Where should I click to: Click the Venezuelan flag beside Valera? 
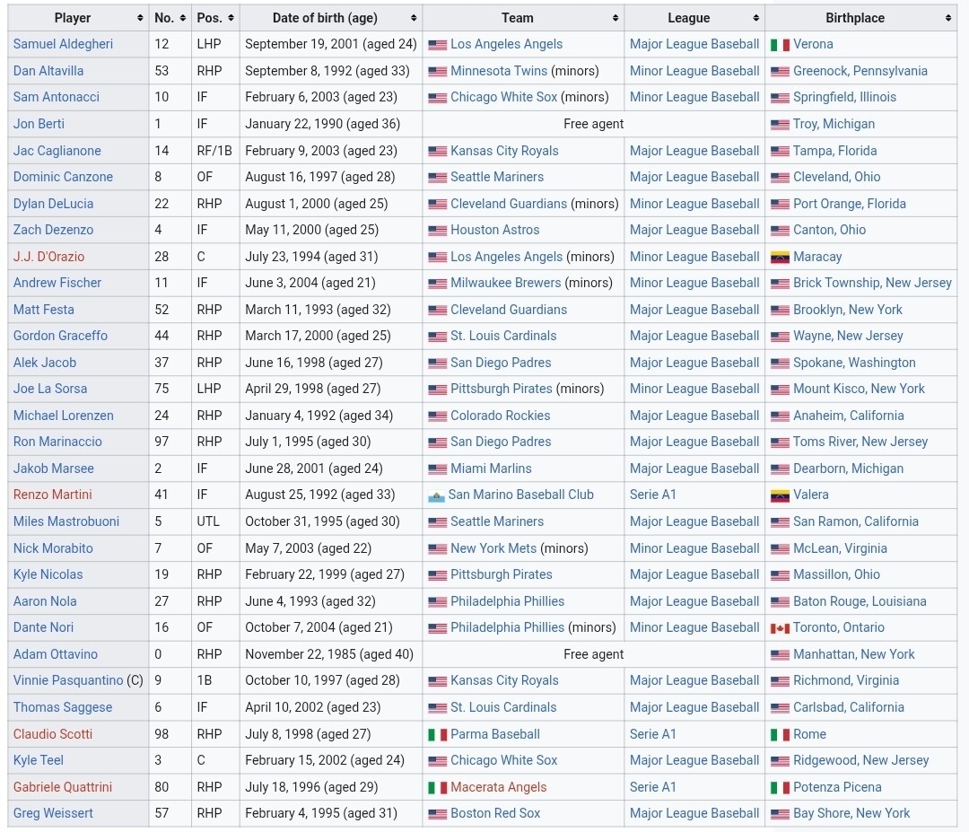click(780, 495)
